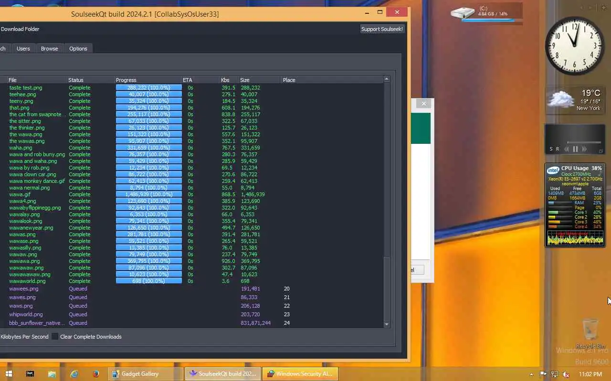This screenshot has width=611, height=381.
Task: Pause playback in the media gadget
Action: (x=575, y=149)
